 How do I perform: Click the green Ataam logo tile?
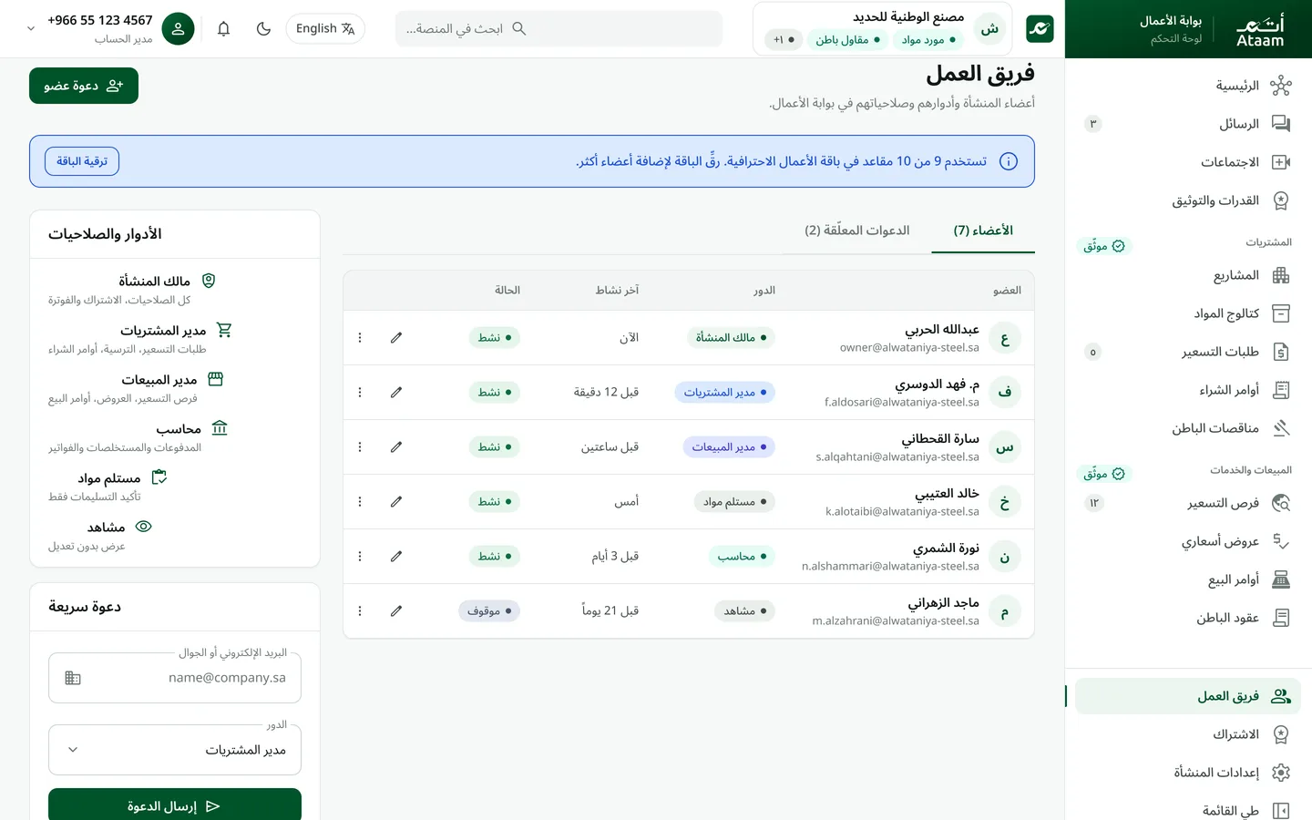point(1040,28)
